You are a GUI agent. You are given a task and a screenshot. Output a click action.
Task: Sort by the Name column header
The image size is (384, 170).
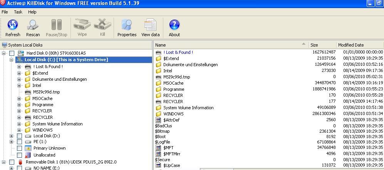click(x=231, y=45)
